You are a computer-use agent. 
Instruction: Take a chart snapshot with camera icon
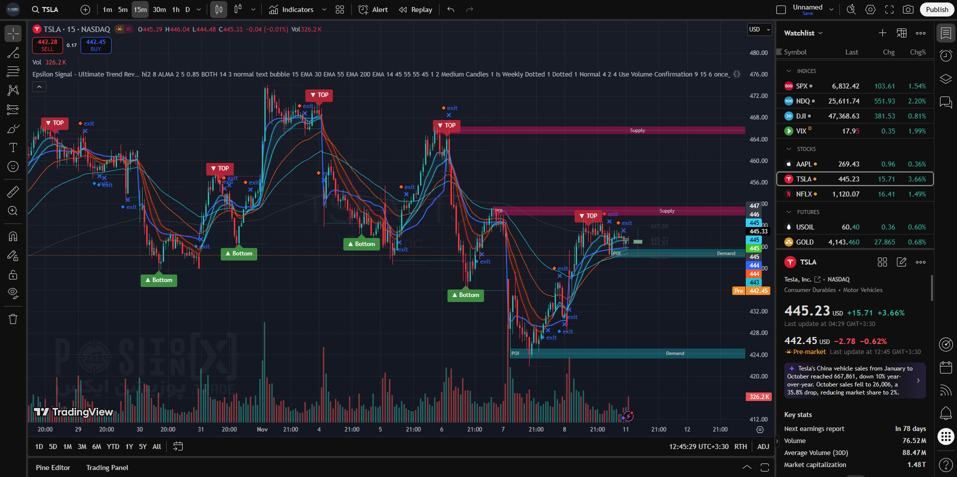click(x=908, y=9)
